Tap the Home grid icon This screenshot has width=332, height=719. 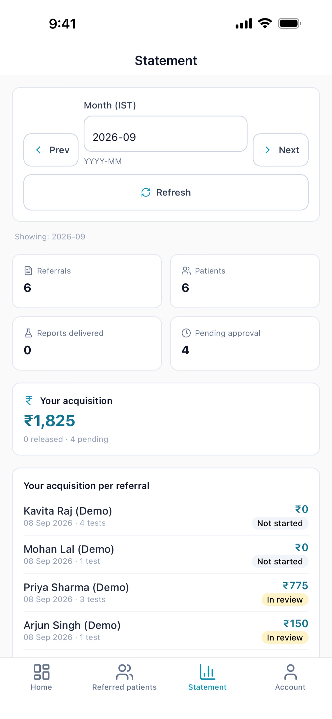tap(41, 672)
